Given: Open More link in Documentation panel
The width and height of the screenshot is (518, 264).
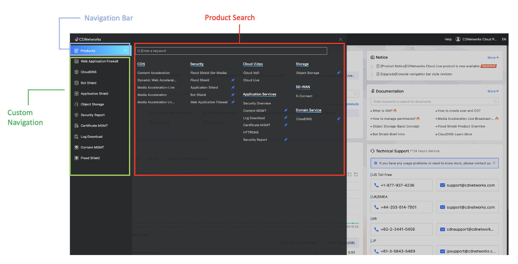Looking at the screenshot, I should click(493, 91).
